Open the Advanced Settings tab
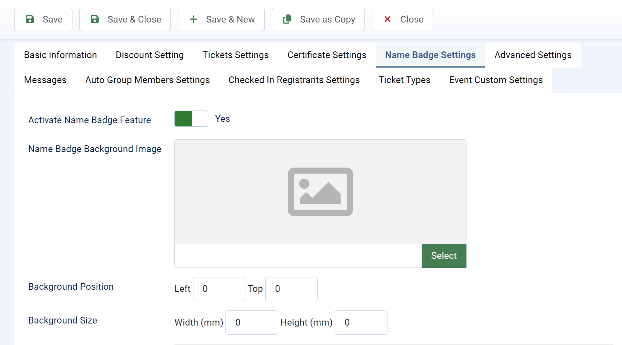622x345 pixels. pos(533,55)
